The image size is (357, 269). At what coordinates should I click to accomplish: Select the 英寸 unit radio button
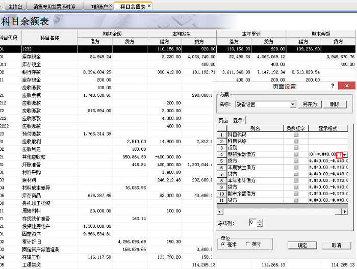248,244
